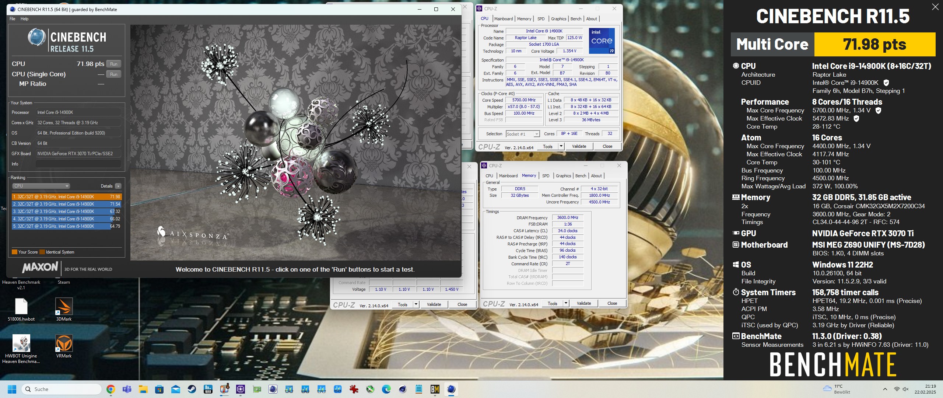Open File Explorer from the taskbar
The height and width of the screenshot is (398, 943).
[x=143, y=389]
